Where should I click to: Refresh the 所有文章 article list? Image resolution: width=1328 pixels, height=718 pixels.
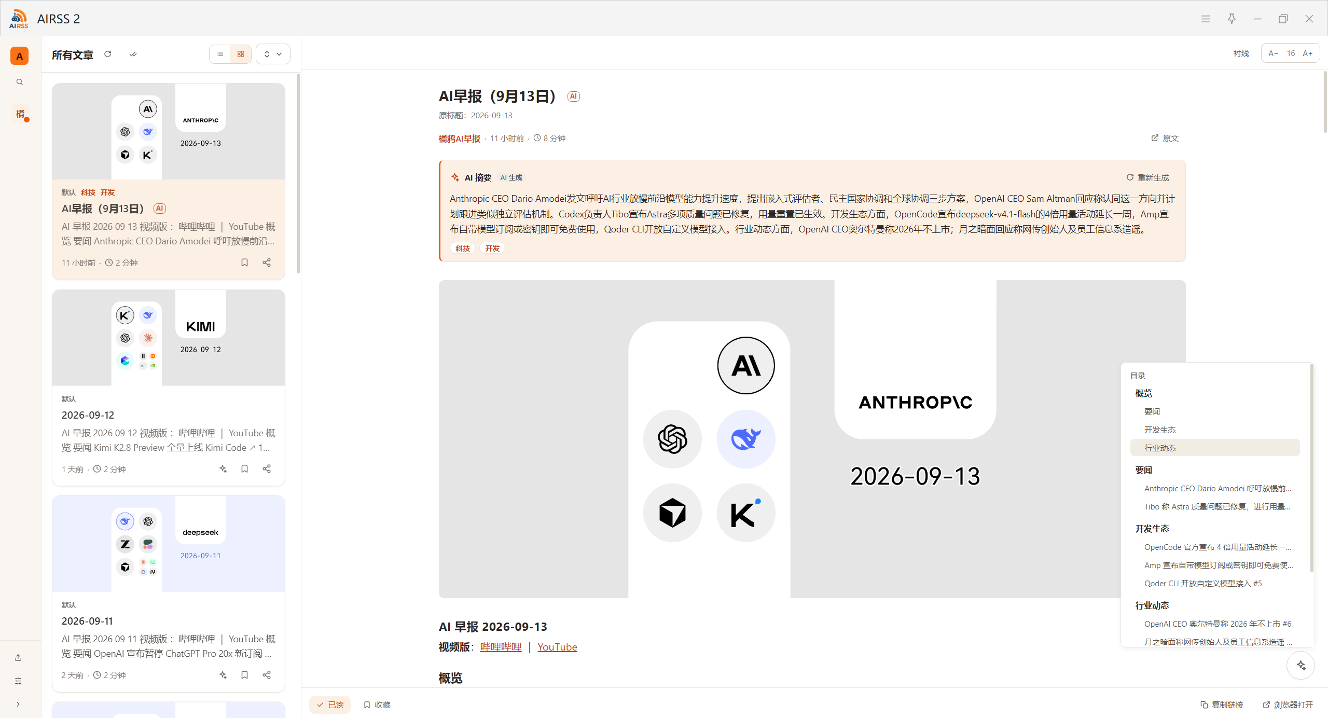pyautogui.click(x=108, y=54)
